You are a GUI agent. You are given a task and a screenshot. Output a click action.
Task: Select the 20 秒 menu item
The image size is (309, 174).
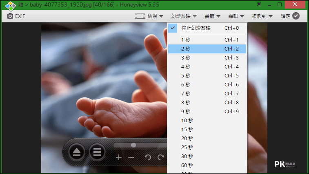click(207, 139)
